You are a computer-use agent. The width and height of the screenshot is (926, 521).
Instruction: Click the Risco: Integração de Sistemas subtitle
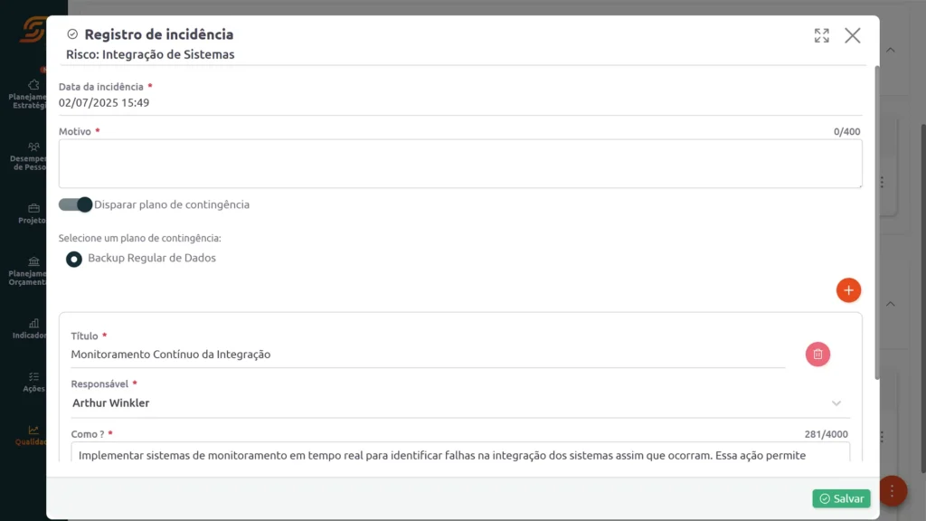150,54
